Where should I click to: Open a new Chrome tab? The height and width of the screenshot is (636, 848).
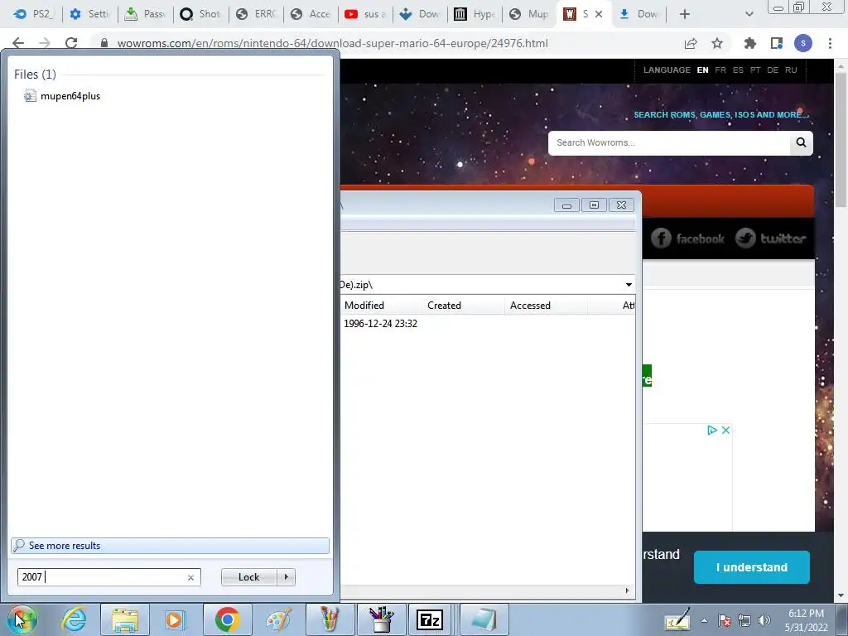pos(685,14)
